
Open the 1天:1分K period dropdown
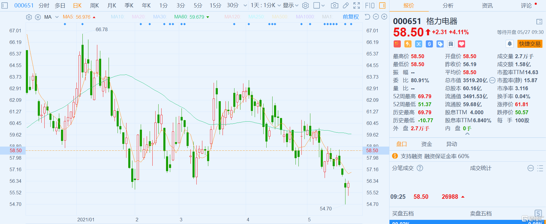pyautogui.click(x=266, y=5)
